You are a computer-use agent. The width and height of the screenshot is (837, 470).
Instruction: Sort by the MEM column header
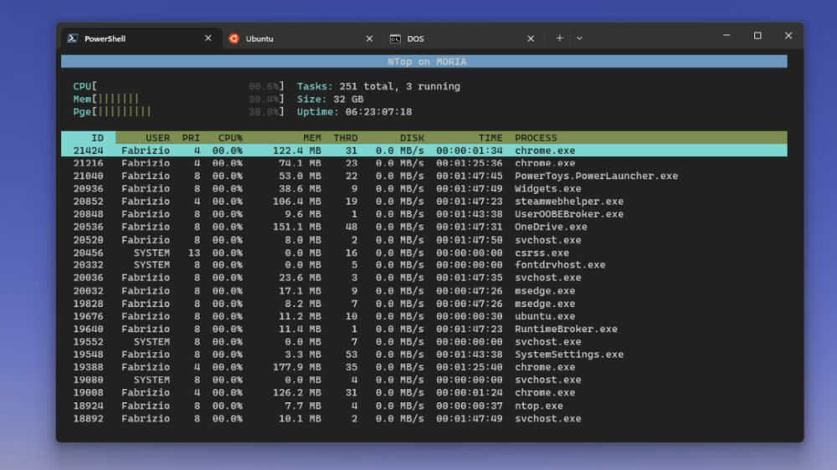(312, 138)
